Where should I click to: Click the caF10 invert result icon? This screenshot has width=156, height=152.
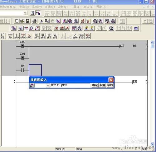tap(75, 36)
